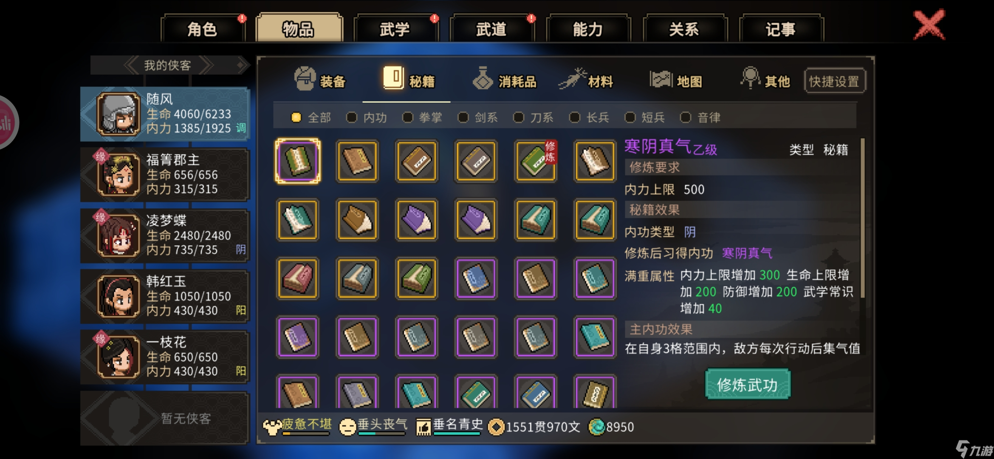Viewport: 994px width, 459px height.
Task: Select the green book marked 修炼
Action: [535, 161]
